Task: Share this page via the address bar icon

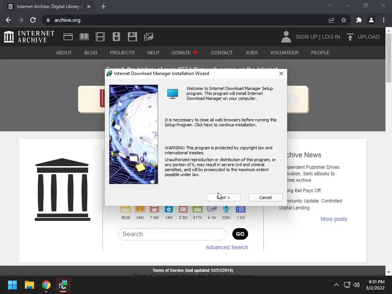Action: pyautogui.click(x=332, y=20)
